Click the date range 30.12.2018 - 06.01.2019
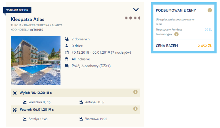 click(x=91, y=52)
